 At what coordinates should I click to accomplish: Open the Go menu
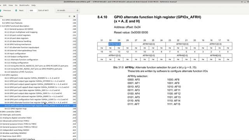point(16,5)
